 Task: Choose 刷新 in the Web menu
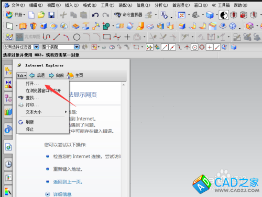click(30, 122)
